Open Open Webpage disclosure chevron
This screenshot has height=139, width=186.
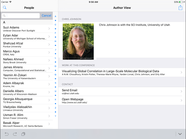click(181, 100)
